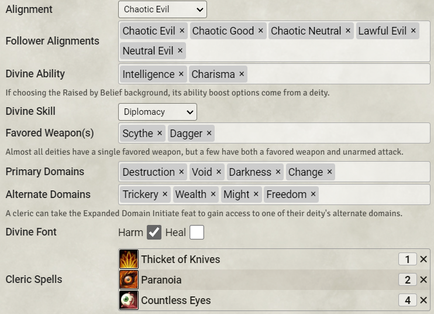Delete the Countless Eyes spell entry
This screenshot has height=314, width=434.
[x=423, y=301]
